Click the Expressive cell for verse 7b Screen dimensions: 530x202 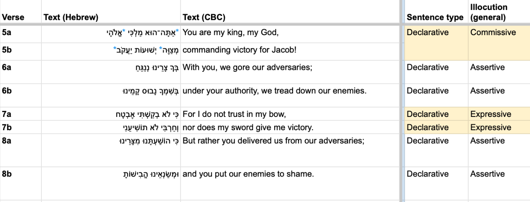(499, 127)
